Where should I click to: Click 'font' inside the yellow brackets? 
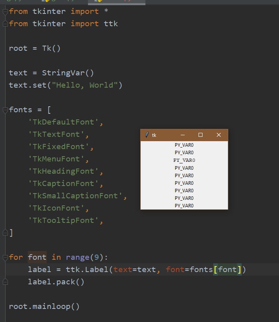pyautogui.click(x=227, y=269)
